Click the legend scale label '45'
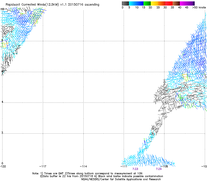Screen dimensions: 207x181 click(x=187, y=8)
